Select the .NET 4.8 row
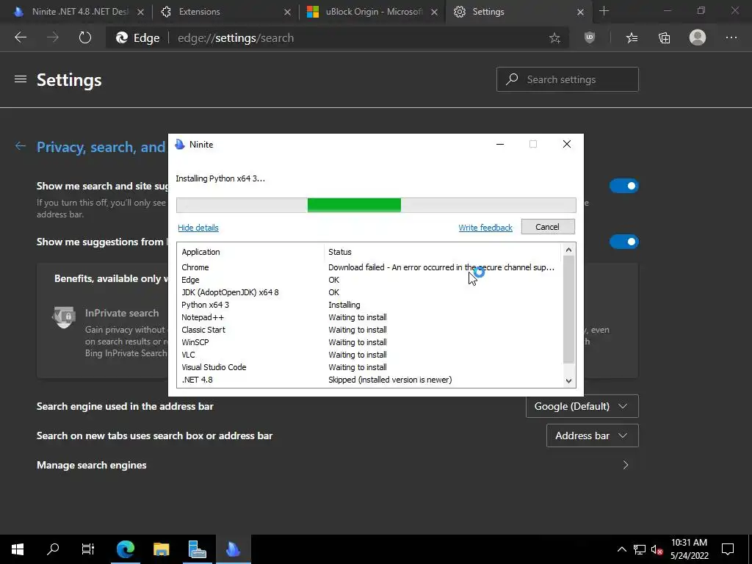 click(x=369, y=380)
